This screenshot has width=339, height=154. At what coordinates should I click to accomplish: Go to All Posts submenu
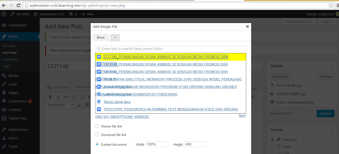tap(9, 46)
